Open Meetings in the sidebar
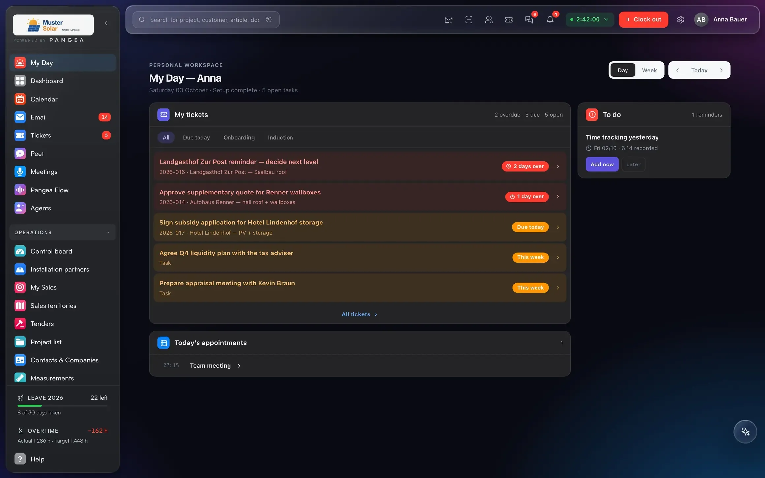 (63, 172)
